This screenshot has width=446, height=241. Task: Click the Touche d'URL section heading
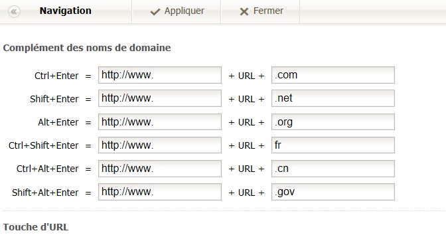tap(36, 227)
